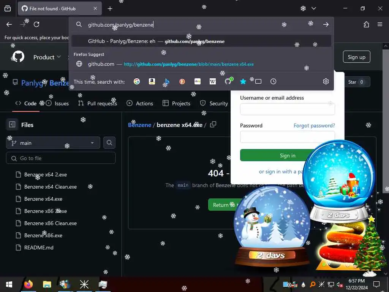Open the Windows Start menu

tap(9, 284)
